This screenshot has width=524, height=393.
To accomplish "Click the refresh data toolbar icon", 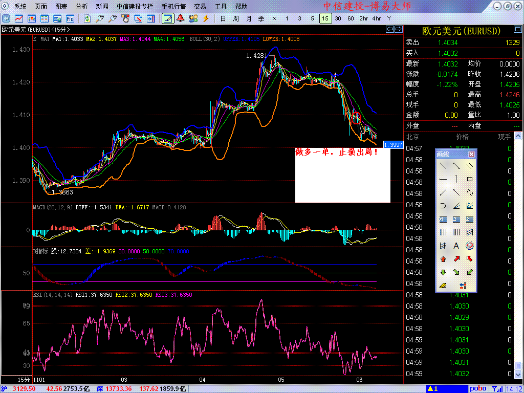I will click(87, 18).
